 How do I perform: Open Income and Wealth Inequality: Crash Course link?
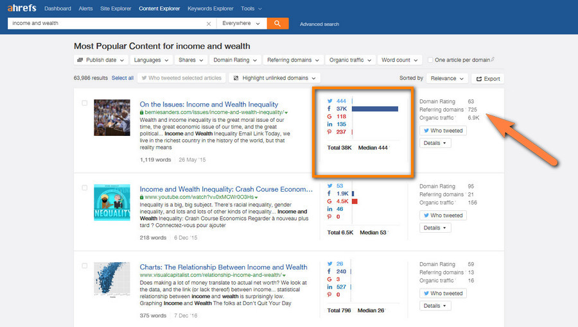(x=226, y=189)
